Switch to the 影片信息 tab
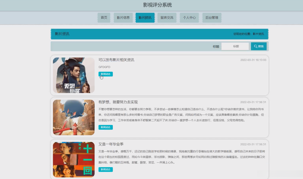Screen dimensions: 303x179 coord(123,18)
